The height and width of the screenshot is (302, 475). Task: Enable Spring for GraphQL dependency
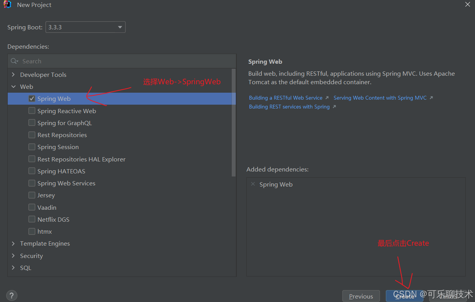tap(32, 123)
